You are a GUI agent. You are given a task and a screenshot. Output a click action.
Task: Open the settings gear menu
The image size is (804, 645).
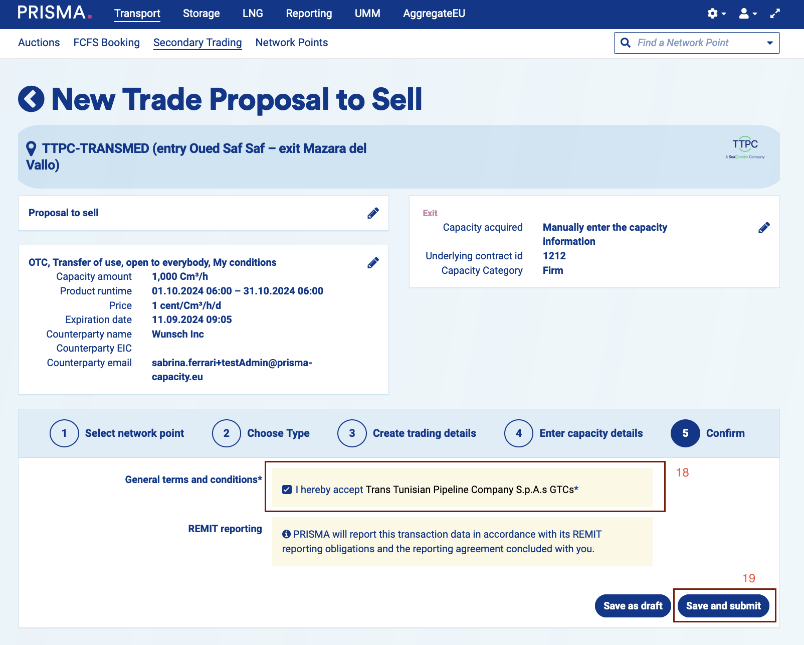(x=715, y=14)
